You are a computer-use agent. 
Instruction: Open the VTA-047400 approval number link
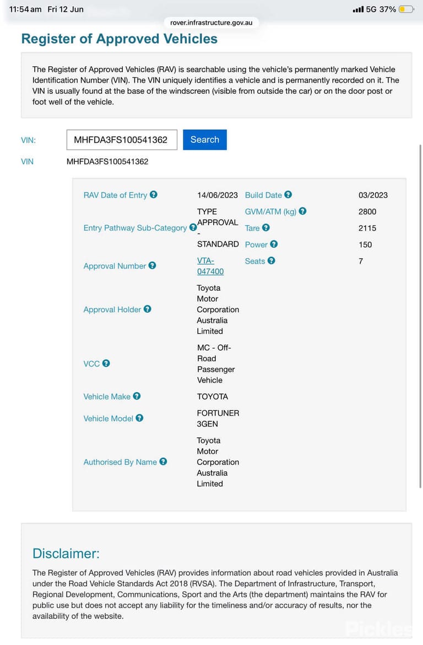pyautogui.click(x=210, y=266)
